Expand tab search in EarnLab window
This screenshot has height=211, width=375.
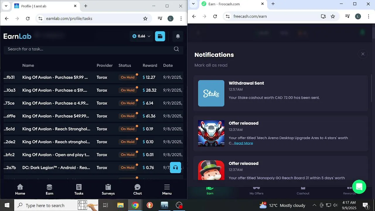tap(6, 6)
